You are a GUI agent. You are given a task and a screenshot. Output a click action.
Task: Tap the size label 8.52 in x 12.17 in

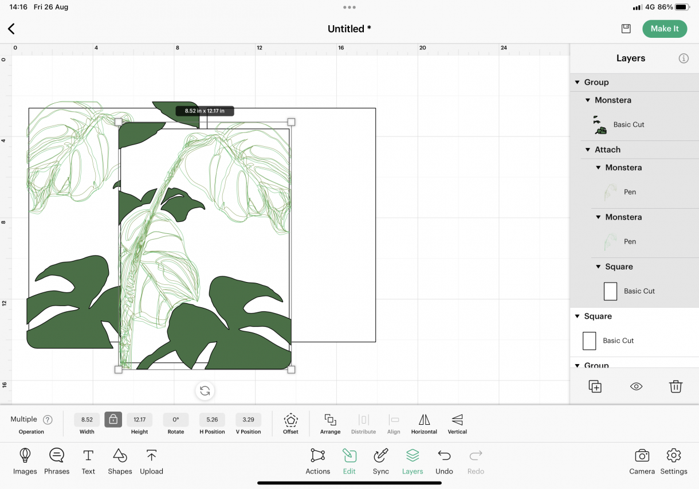click(205, 111)
